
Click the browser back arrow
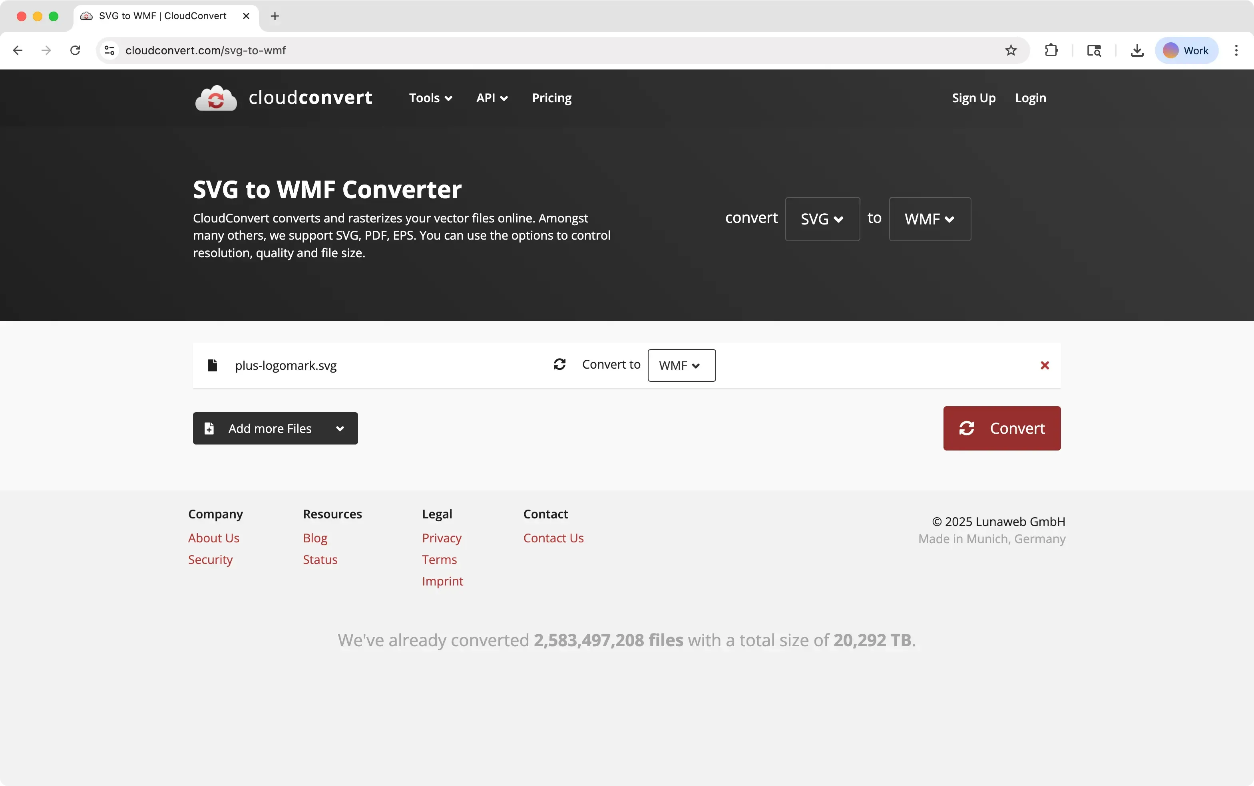18,50
